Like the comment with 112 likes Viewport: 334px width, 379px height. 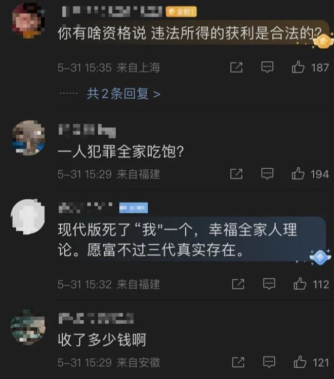click(300, 284)
